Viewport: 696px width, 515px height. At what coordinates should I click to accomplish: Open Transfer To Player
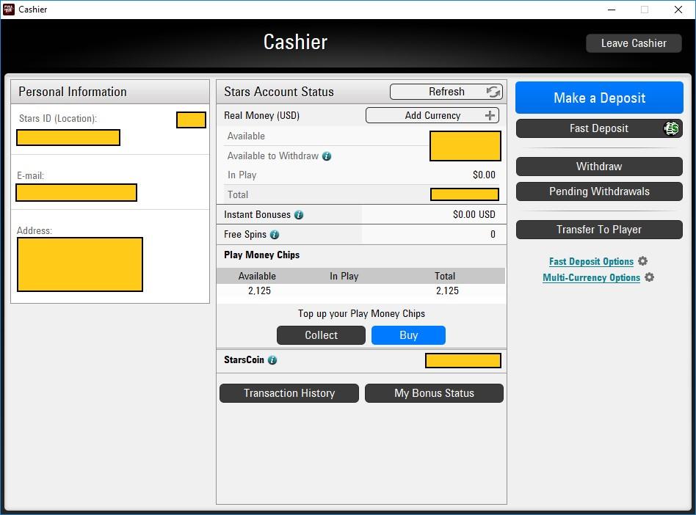(599, 230)
